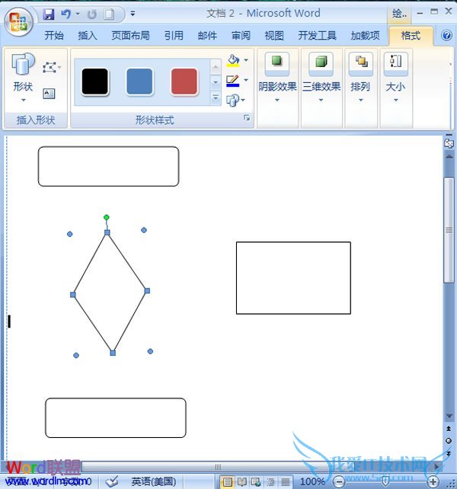Click the redo arrow icon
This screenshot has height=489, width=457.
click(91, 14)
